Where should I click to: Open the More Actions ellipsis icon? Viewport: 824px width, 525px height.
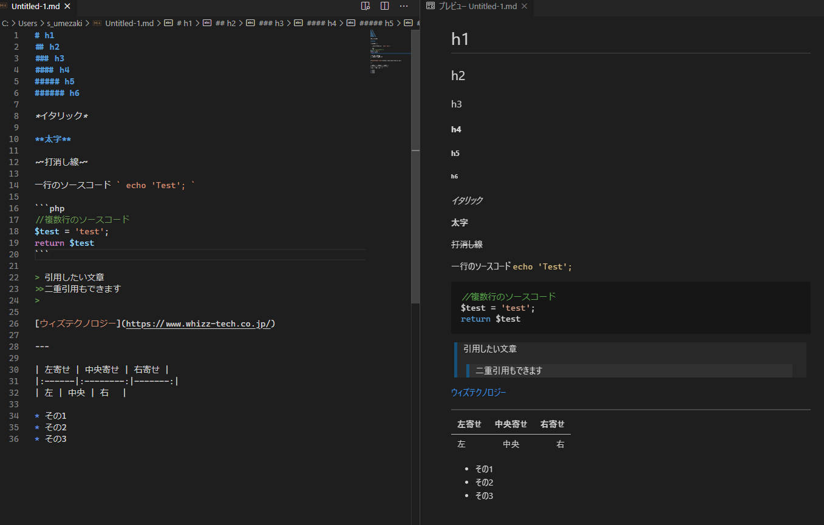403,5
